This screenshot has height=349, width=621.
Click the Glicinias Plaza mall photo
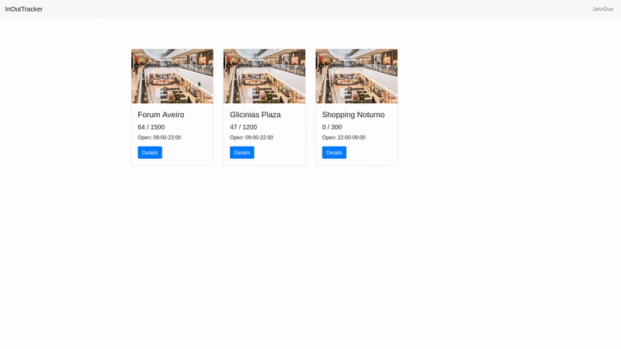(264, 76)
